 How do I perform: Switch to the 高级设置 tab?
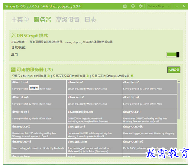click(x=68, y=20)
